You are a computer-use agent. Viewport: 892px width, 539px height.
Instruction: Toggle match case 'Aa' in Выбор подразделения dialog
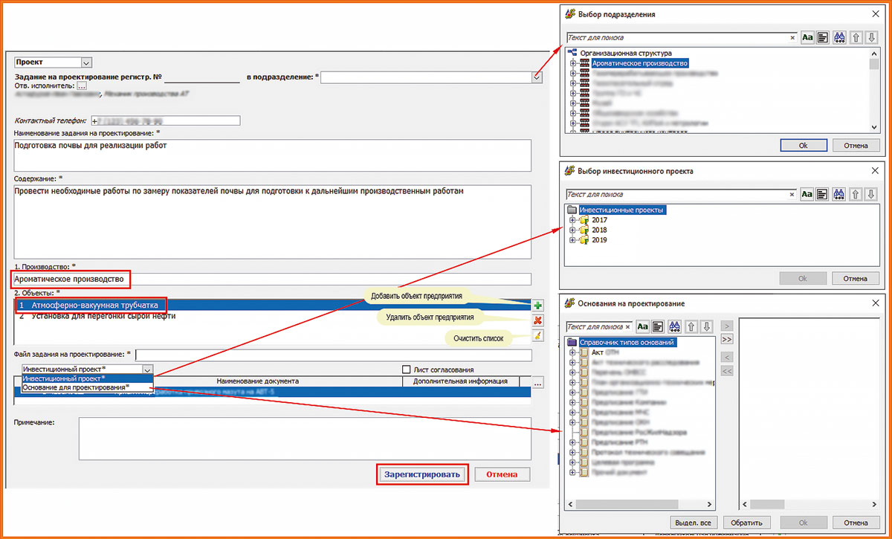[x=807, y=37]
